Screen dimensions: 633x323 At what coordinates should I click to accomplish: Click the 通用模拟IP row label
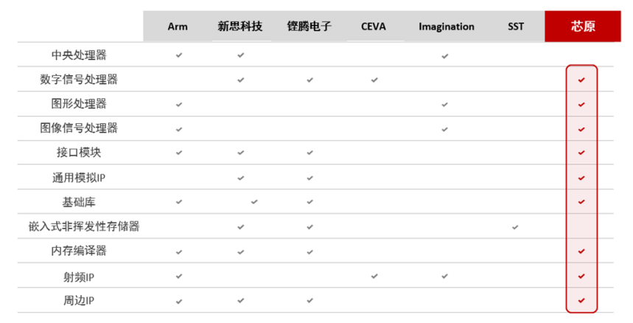(x=79, y=178)
